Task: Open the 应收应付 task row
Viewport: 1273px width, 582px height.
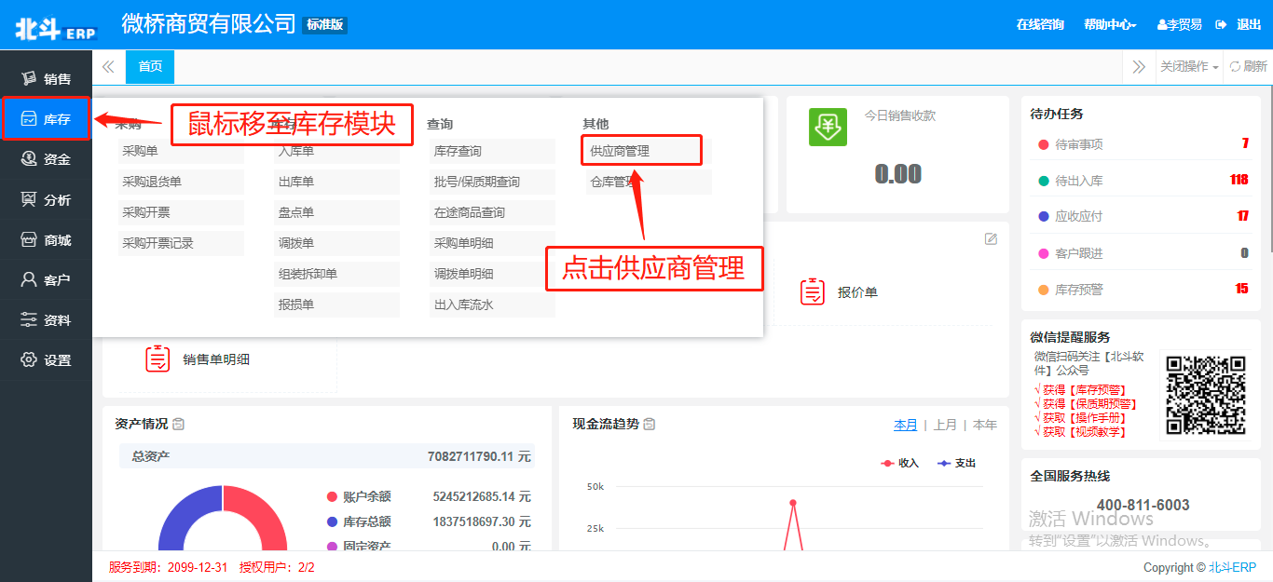Action: (1143, 216)
